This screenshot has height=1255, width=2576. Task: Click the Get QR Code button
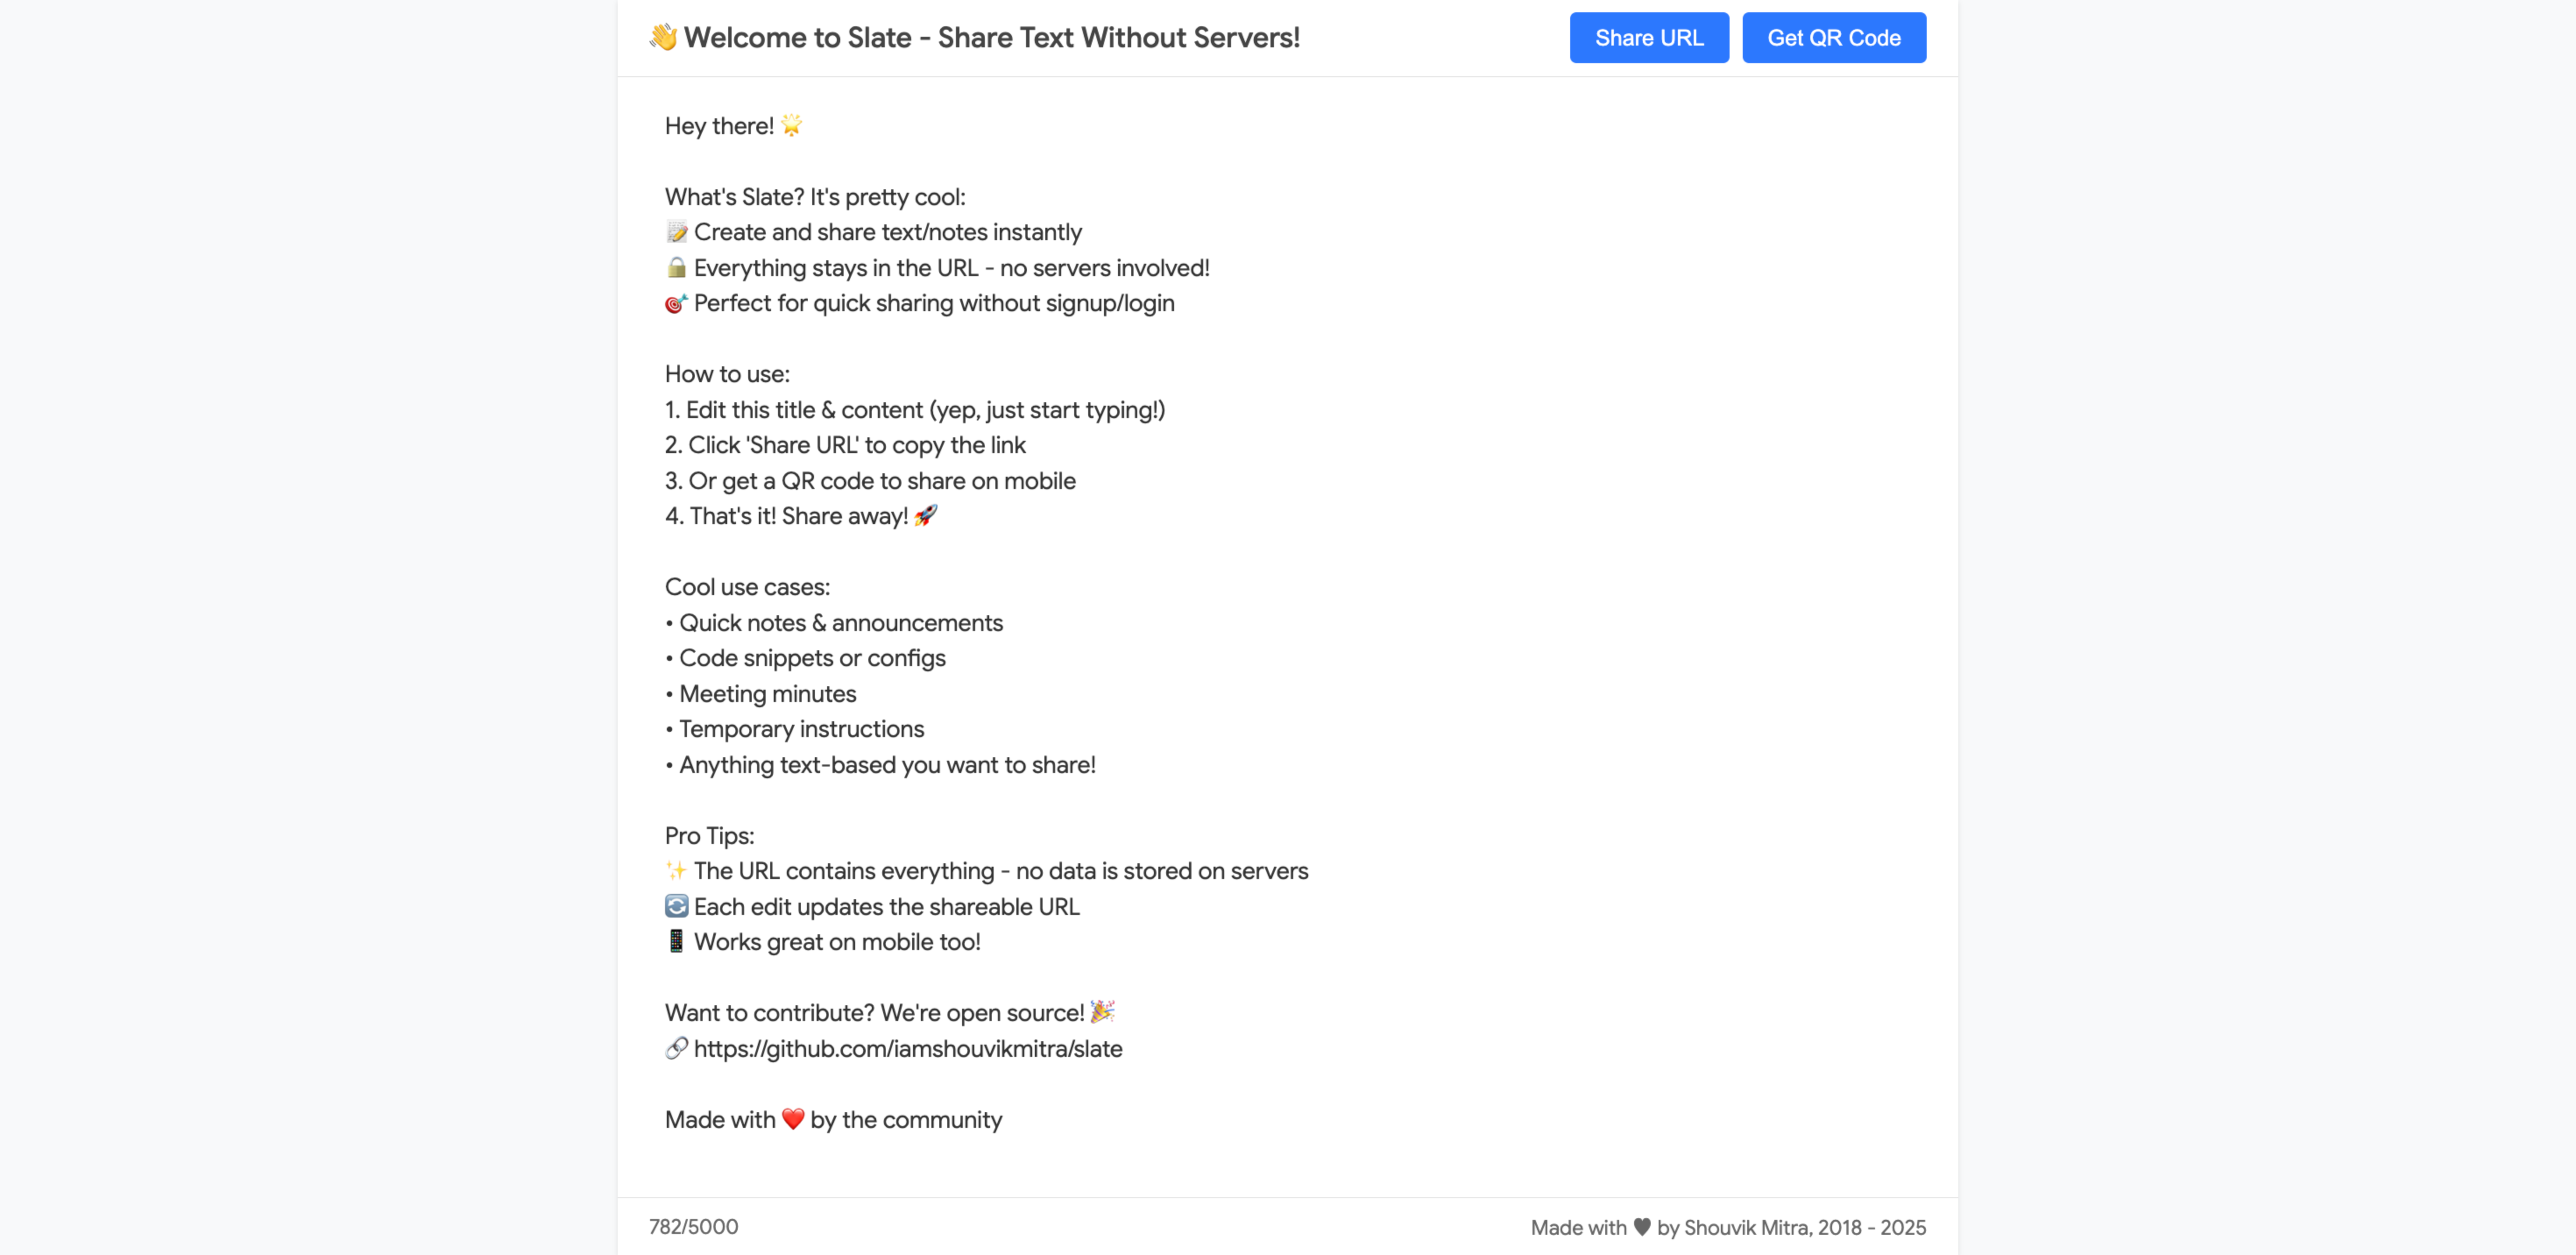point(1833,38)
